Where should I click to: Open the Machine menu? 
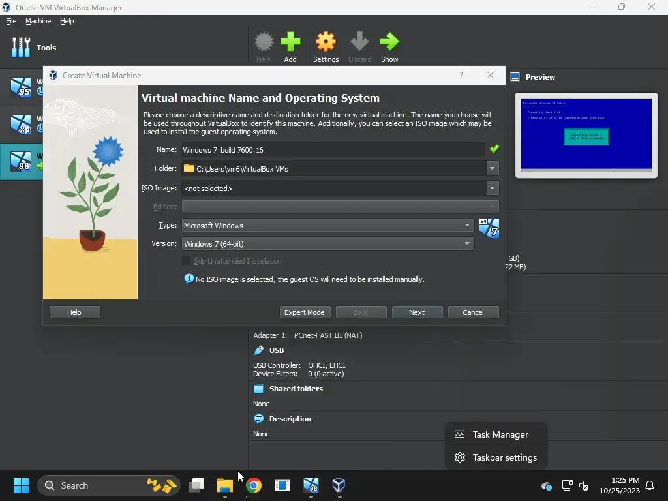38,21
